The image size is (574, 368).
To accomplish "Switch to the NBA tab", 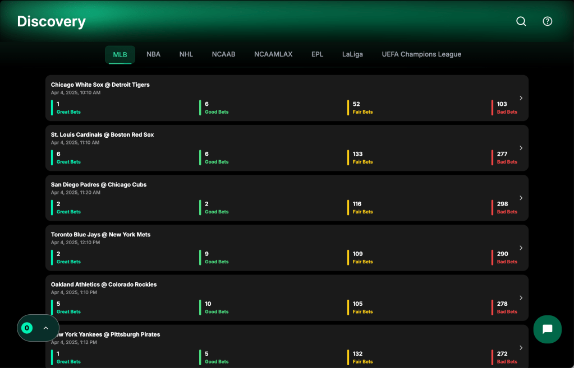I will click(153, 54).
